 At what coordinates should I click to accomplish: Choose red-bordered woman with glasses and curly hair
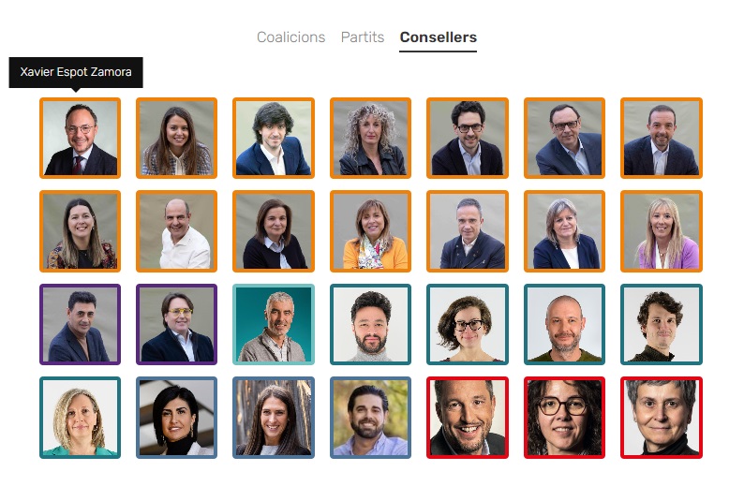pos(564,418)
